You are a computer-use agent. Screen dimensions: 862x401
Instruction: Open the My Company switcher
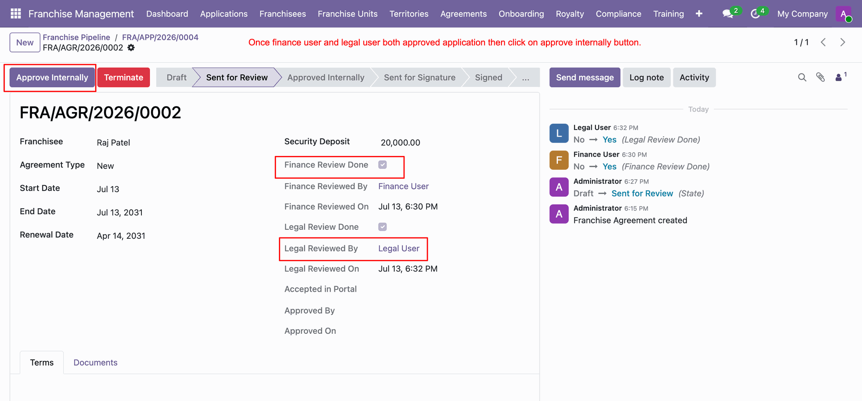click(802, 14)
